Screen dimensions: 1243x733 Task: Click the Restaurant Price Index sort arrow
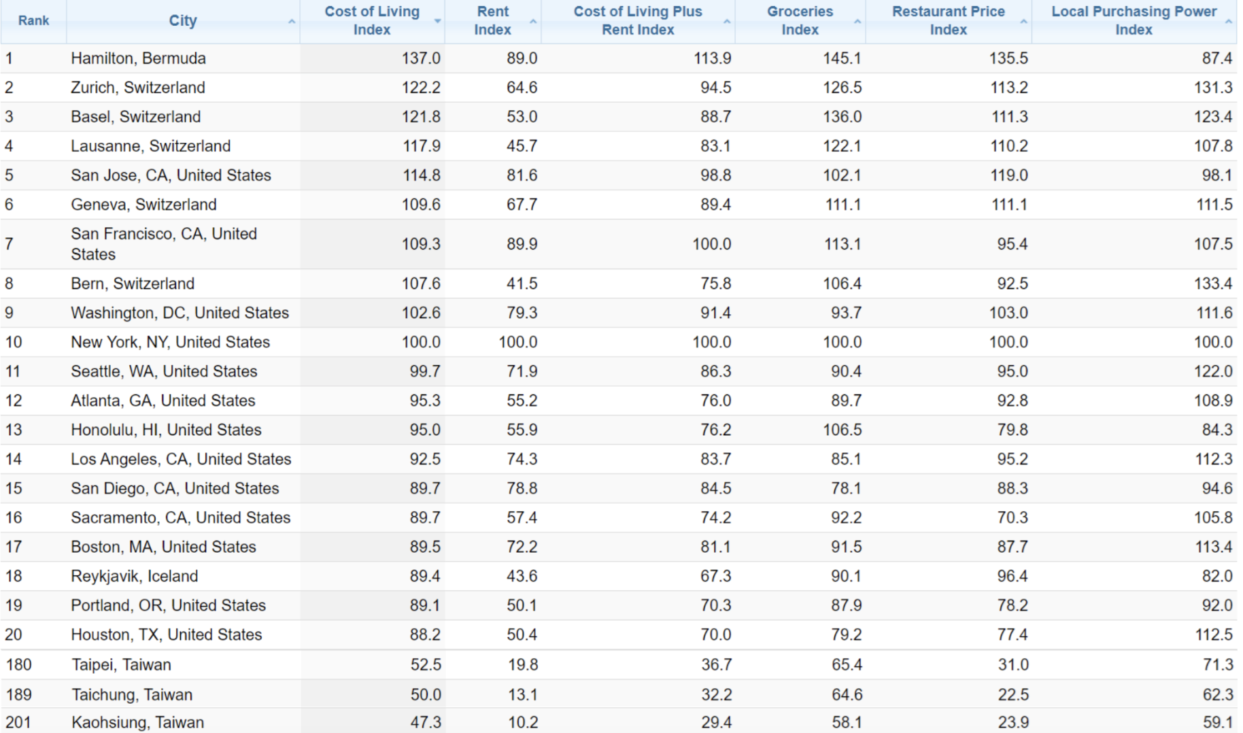point(1023,22)
